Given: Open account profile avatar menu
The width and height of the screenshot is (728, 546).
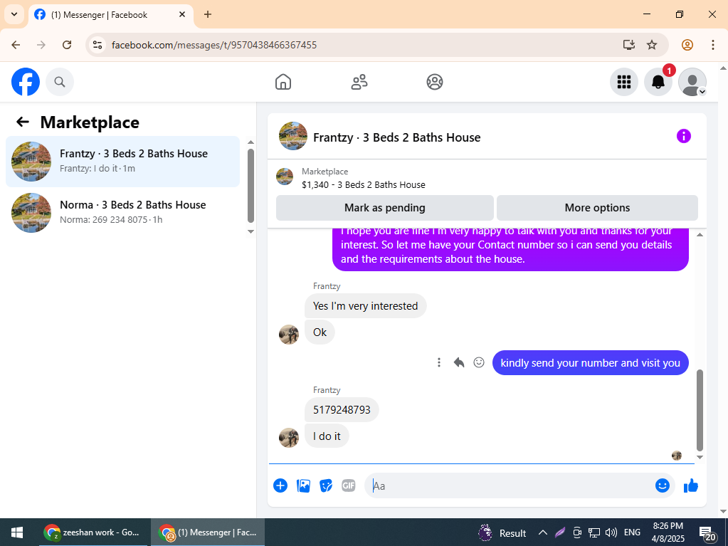Looking at the screenshot, I should (x=692, y=82).
